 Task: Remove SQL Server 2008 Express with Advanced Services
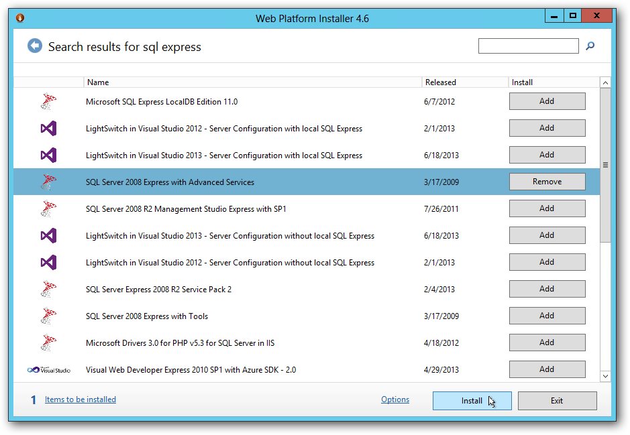[x=547, y=182]
